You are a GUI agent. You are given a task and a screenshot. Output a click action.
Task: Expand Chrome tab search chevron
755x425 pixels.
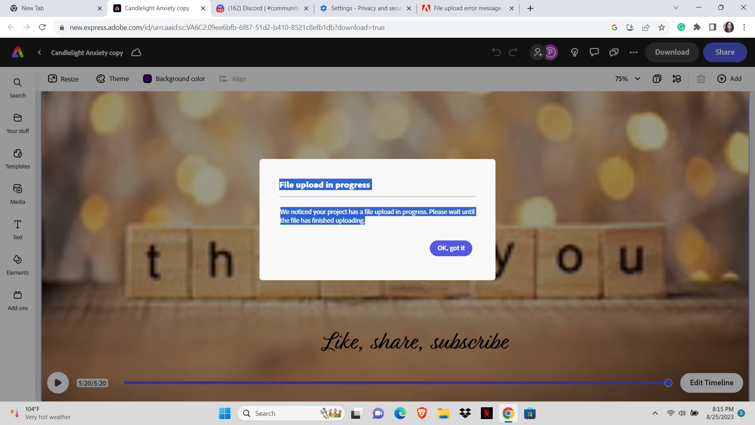point(676,7)
